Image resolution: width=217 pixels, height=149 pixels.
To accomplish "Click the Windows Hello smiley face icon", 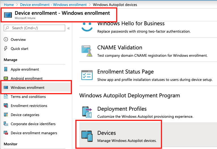I will point(87,27).
